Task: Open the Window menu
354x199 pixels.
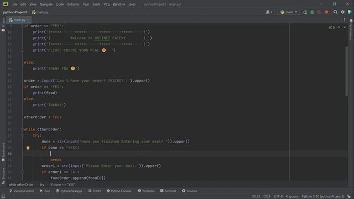Action: pos(119,4)
